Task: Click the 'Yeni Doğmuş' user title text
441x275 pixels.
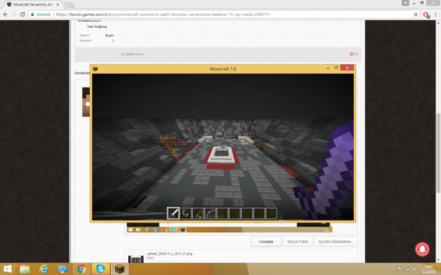Action: [x=97, y=27]
